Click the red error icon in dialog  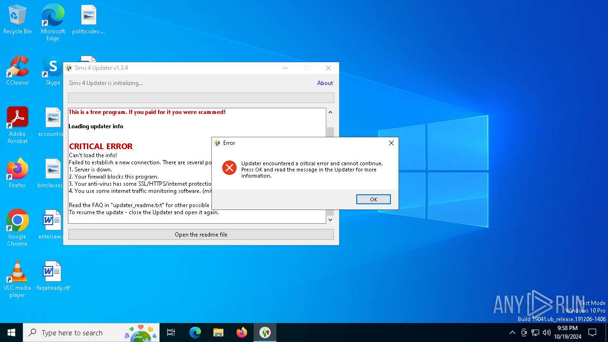click(229, 168)
